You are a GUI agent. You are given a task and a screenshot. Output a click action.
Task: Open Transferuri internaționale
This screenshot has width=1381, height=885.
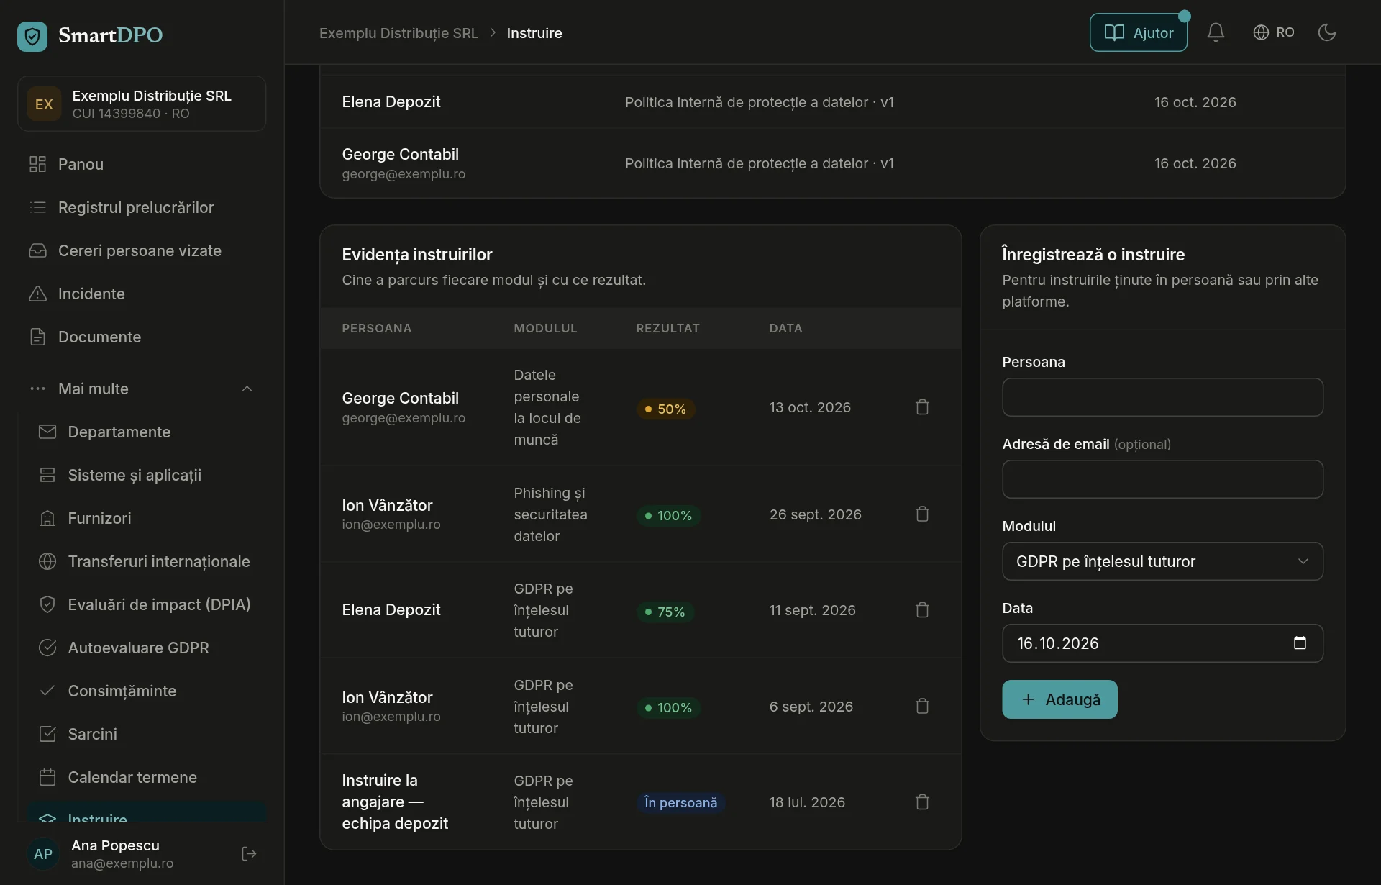(147, 561)
